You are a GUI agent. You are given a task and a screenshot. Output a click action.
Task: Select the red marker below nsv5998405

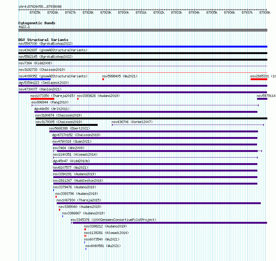tap(103, 79)
